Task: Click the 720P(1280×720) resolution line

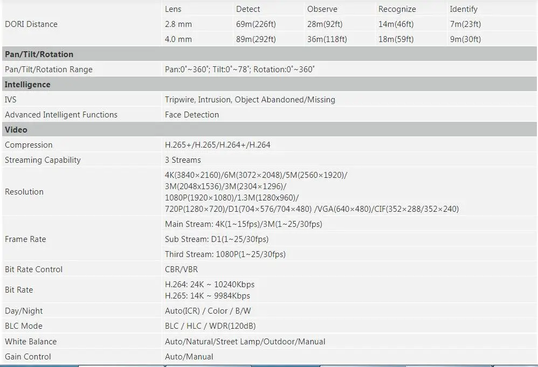Action: point(312,209)
